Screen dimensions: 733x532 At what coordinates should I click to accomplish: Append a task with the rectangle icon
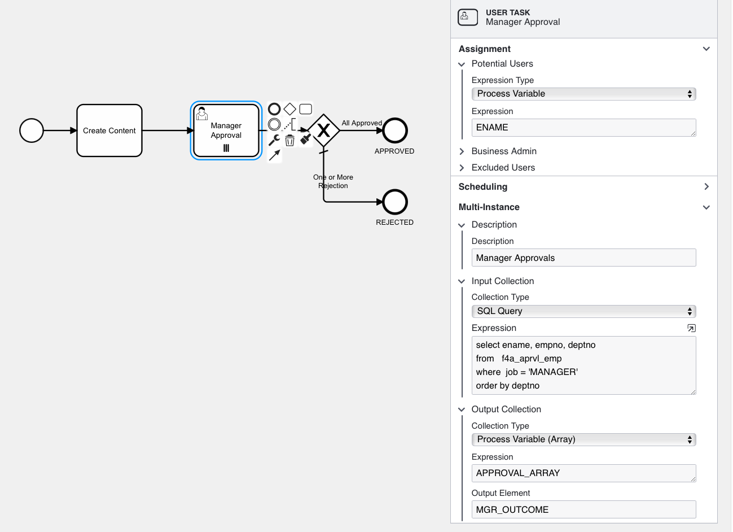[x=306, y=109]
